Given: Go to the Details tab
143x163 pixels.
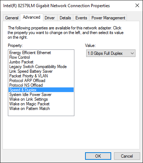Looking at the screenshot, I should [65, 18].
